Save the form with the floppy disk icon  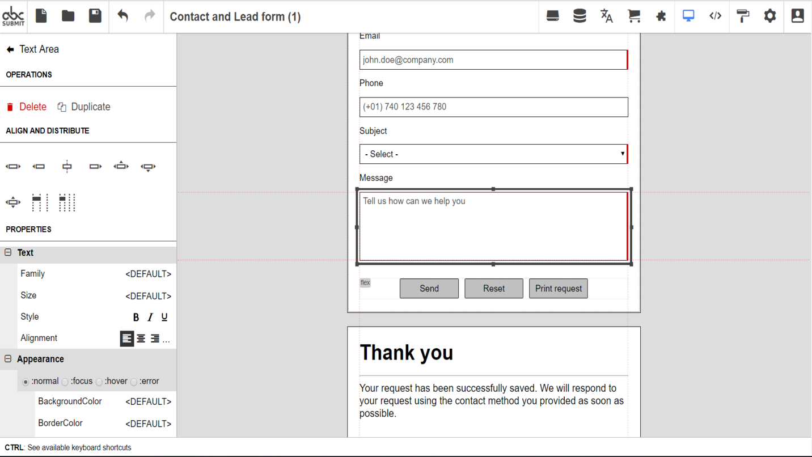tap(95, 16)
